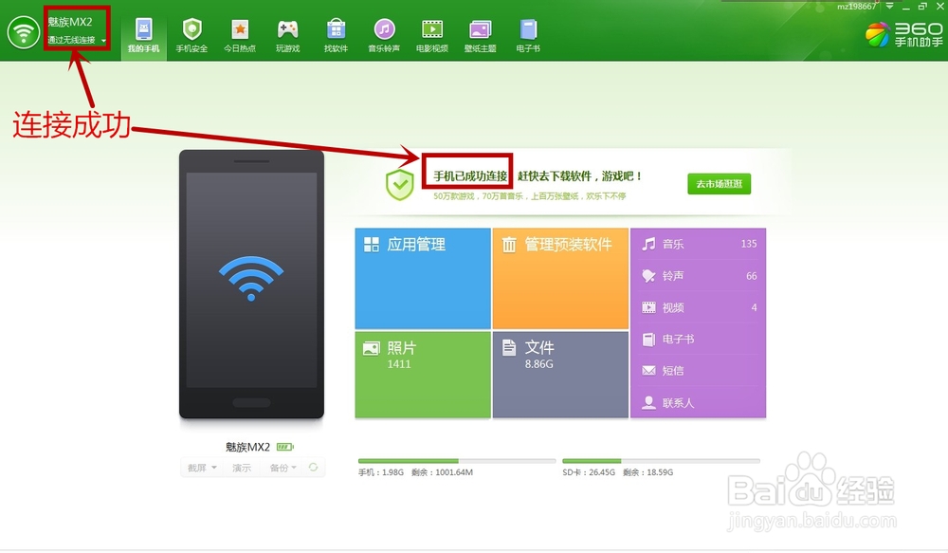Click 手机已成功连接 status text
This screenshot has width=948, height=553.
[x=470, y=176]
